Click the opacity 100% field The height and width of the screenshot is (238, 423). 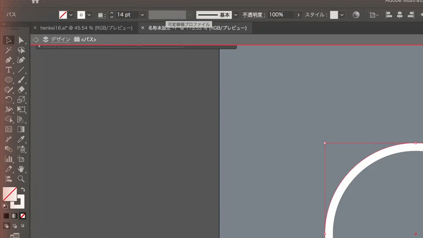pyautogui.click(x=281, y=15)
